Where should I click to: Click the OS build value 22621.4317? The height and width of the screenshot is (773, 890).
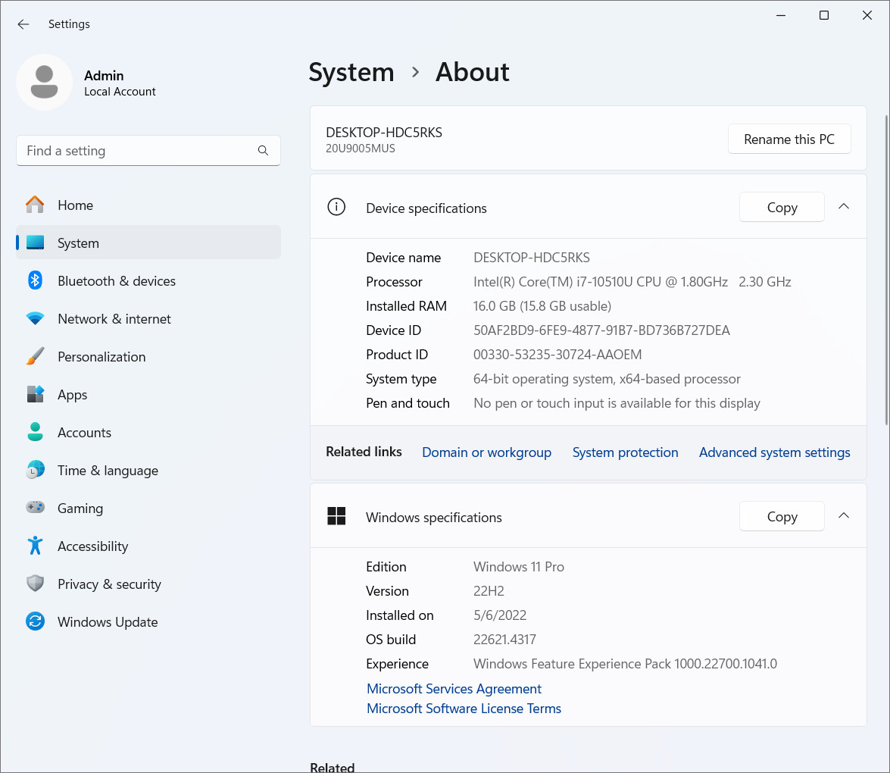[504, 640]
